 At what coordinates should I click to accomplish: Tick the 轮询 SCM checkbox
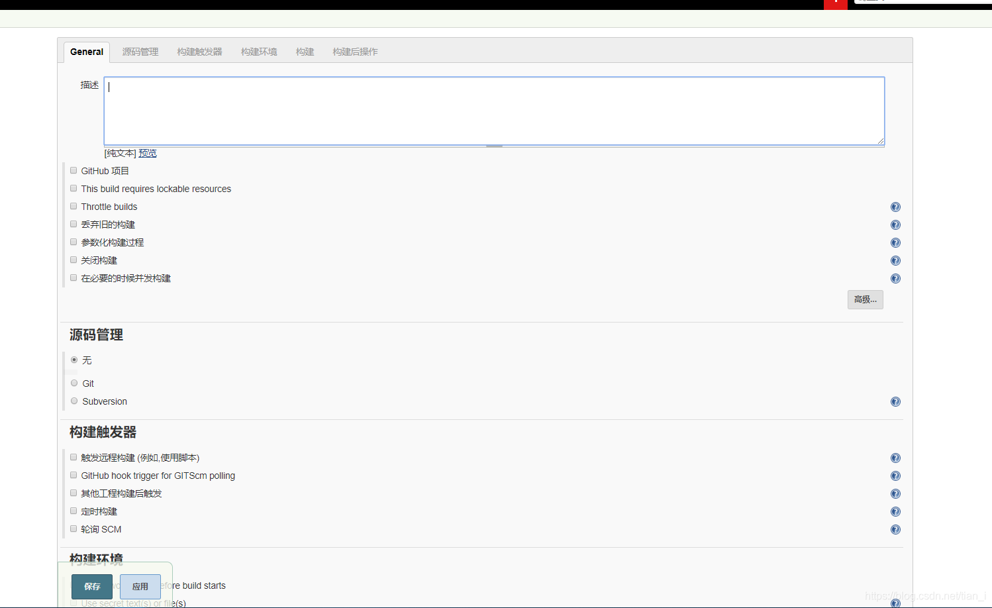[x=74, y=529]
